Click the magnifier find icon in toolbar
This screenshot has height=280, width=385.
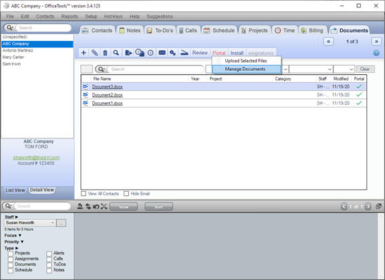pyautogui.click(x=116, y=53)
